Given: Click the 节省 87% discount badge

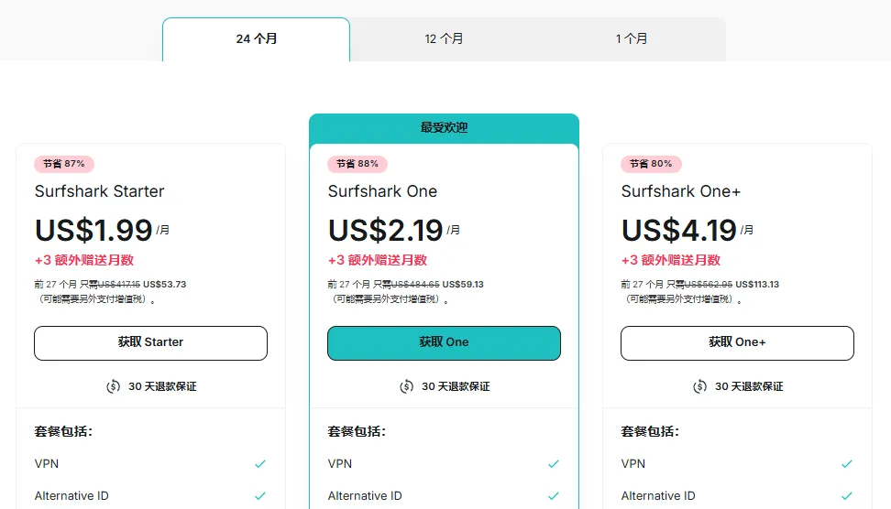Looking at the screenshot, I should tap(64, 164).
